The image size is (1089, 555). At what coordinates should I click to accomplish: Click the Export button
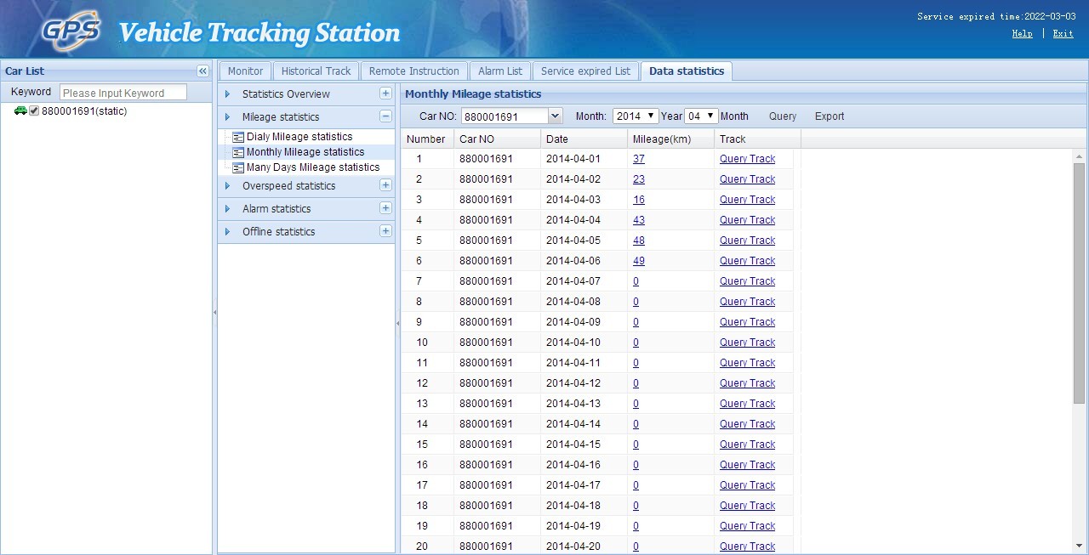click(830, 116)
